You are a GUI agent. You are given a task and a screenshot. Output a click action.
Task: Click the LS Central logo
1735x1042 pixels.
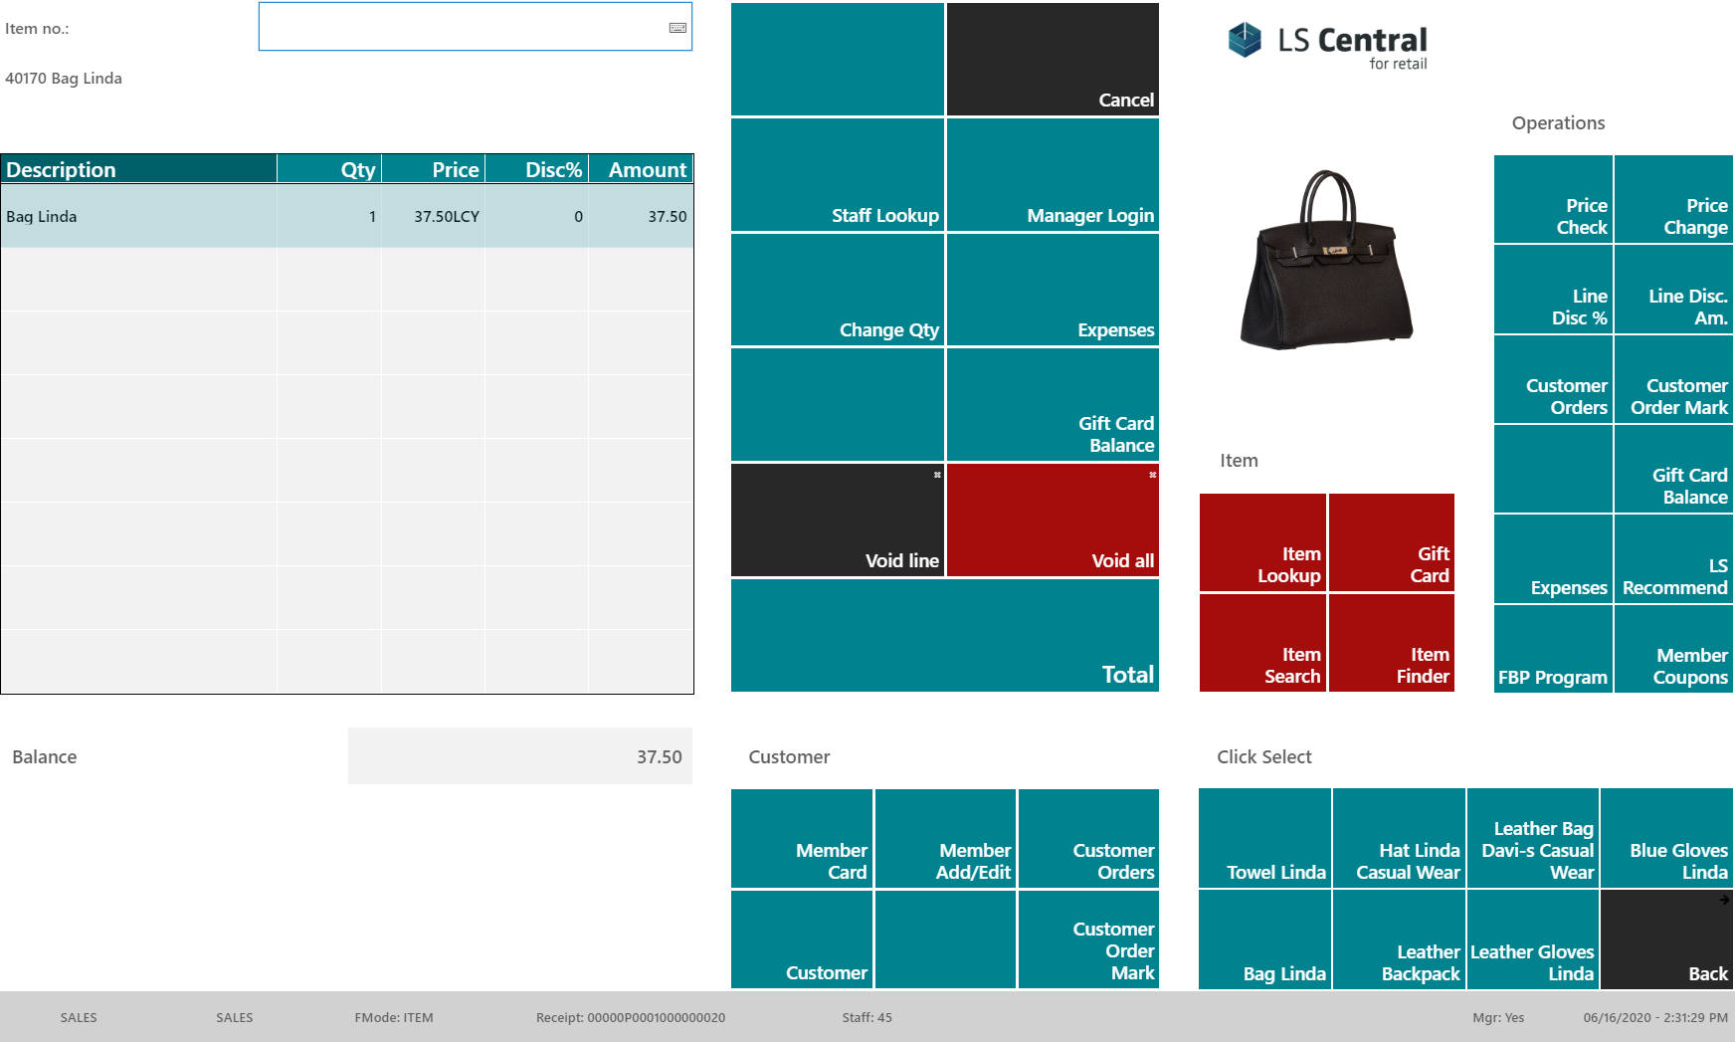(x=1327, y=46)
